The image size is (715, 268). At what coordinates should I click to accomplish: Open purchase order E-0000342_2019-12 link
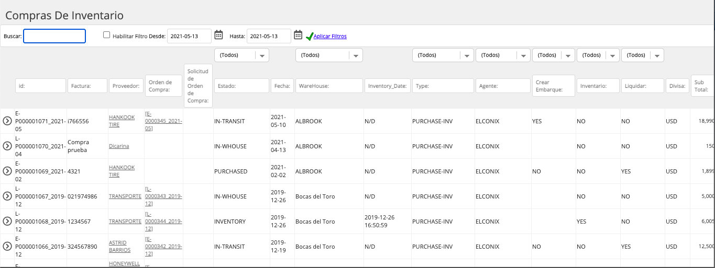(x=163, y=247)
